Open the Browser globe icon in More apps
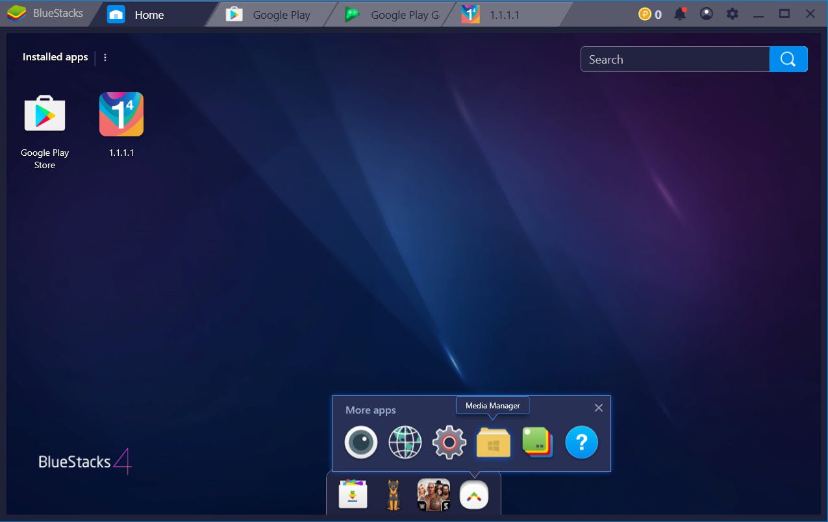Viewport: 828px width, 522px height. pos(405,443)
